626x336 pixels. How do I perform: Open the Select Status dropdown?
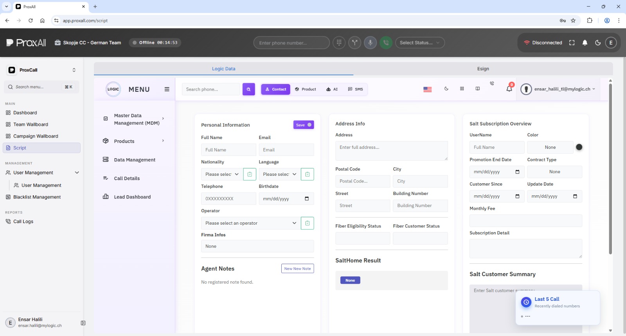tap(420, 43)
